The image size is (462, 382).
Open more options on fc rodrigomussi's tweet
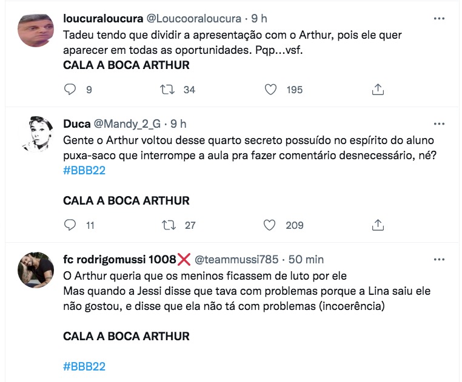pyautogui.click(x=440, y=259)
